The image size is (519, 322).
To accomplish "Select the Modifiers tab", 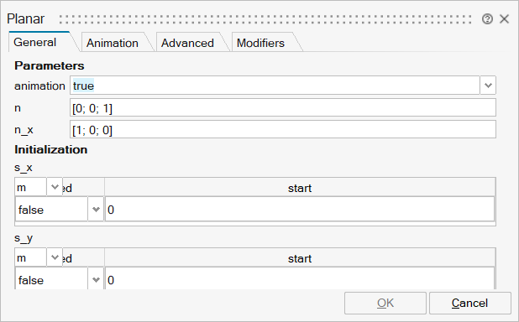I will pyautogui.click(x=261, y=43).
